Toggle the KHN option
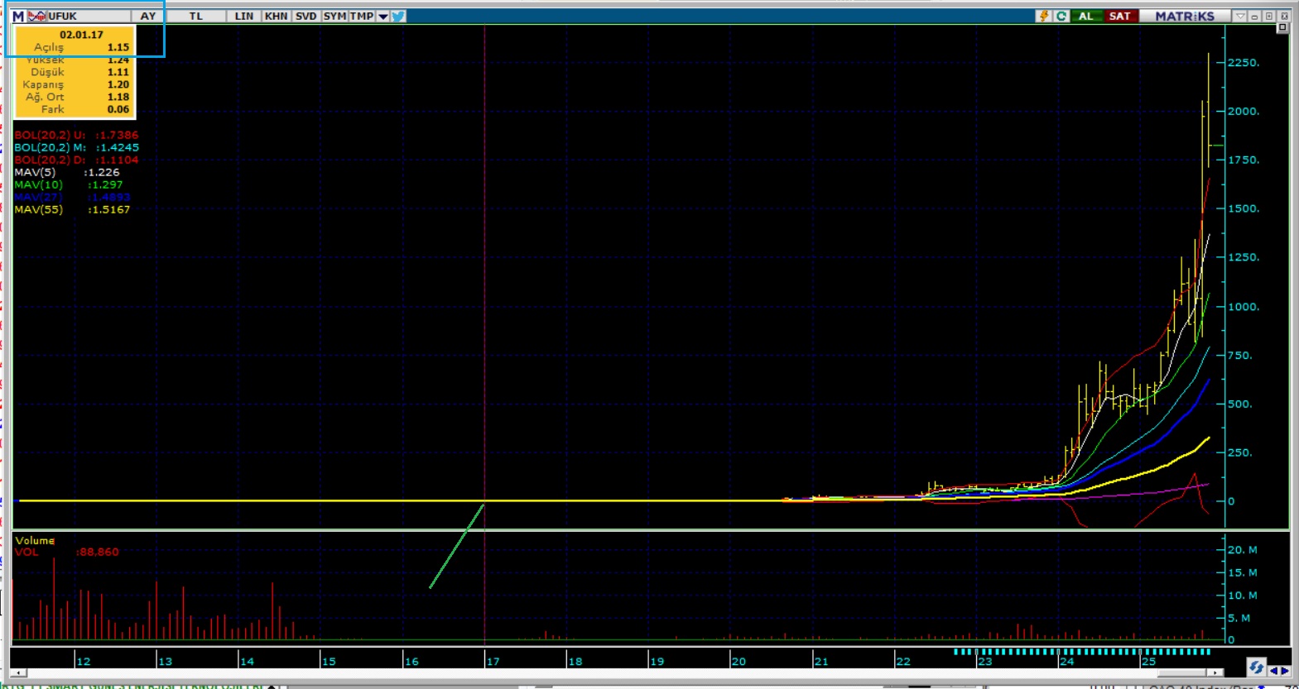This screenshot has height=689, width=1299. [276, 17]
